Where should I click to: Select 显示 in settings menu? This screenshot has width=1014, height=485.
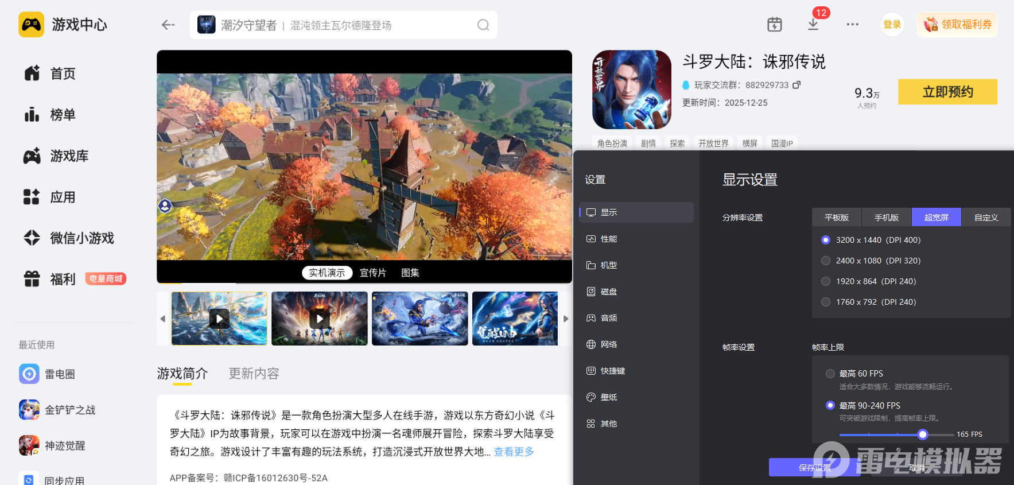point(636,212)
